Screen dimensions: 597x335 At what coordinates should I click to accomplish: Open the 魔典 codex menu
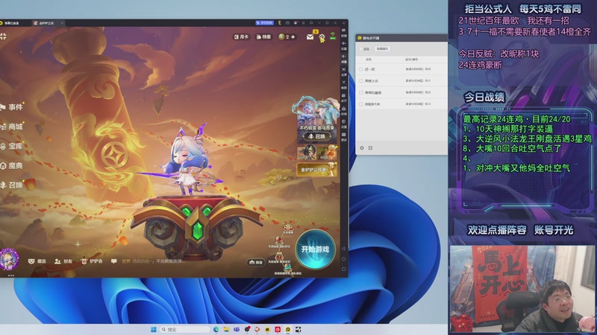(x=12, y=165)
